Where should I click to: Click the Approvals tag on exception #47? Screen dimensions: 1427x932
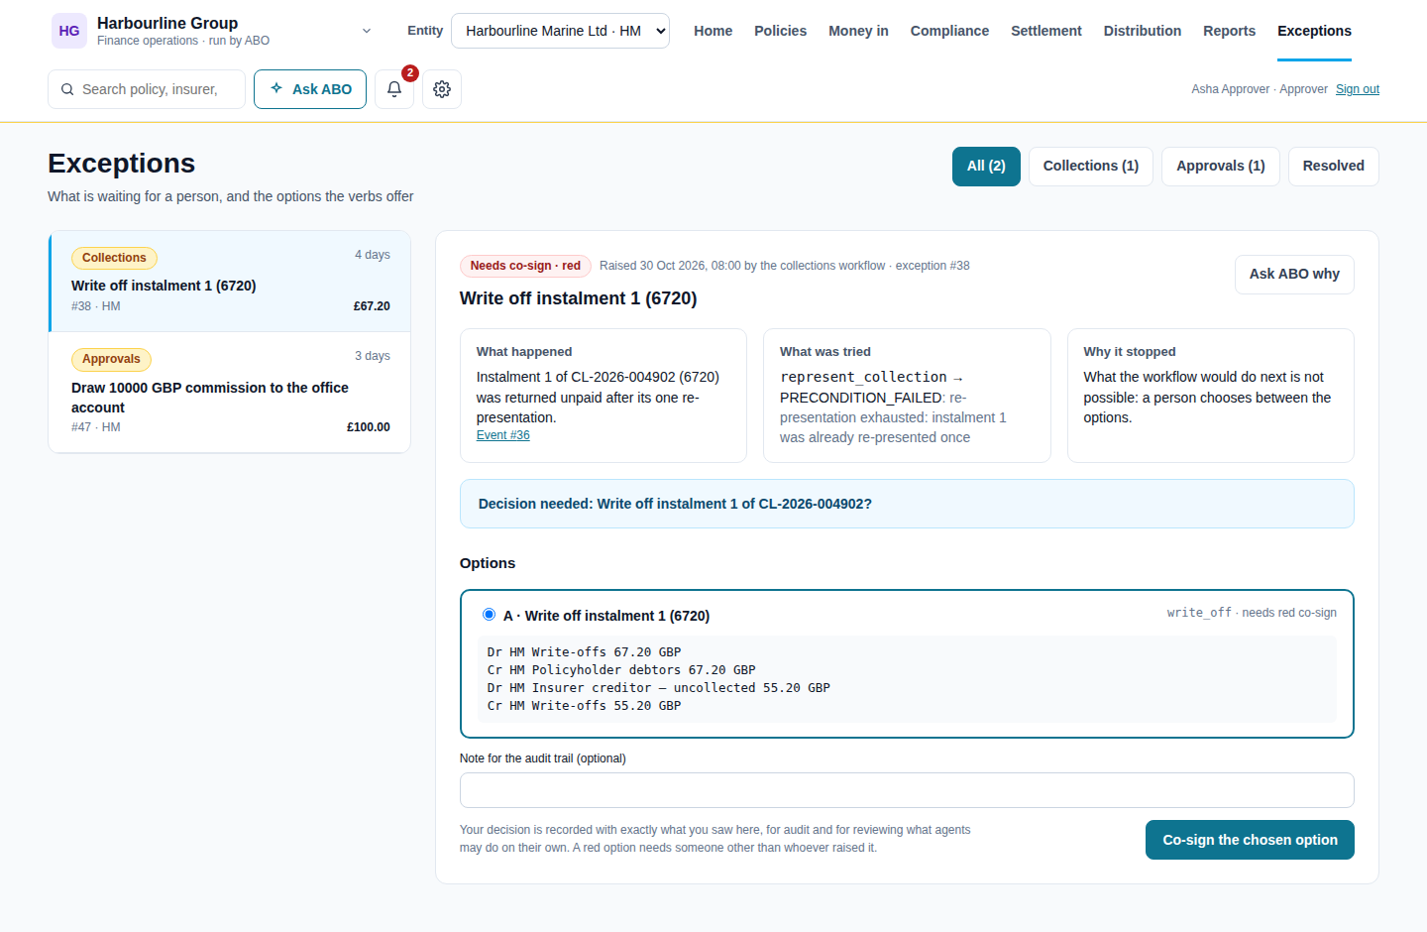coord(111,359)
